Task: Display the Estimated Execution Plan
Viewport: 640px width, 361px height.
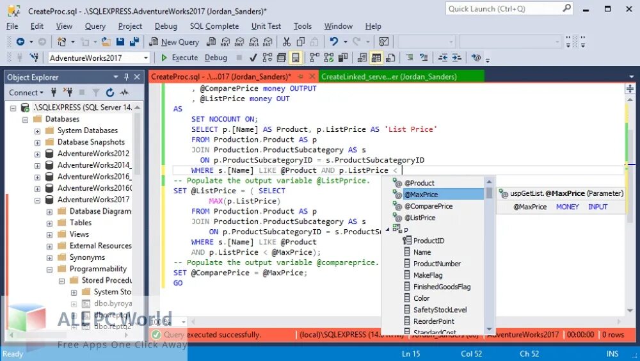Action: (x=268, y=58)
